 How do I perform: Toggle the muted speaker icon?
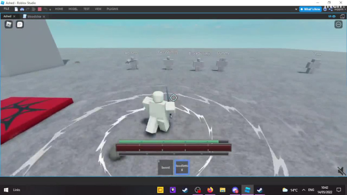click(341, 171)
